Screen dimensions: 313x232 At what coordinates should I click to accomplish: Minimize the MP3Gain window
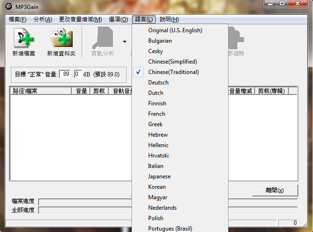tap(270, 4)
